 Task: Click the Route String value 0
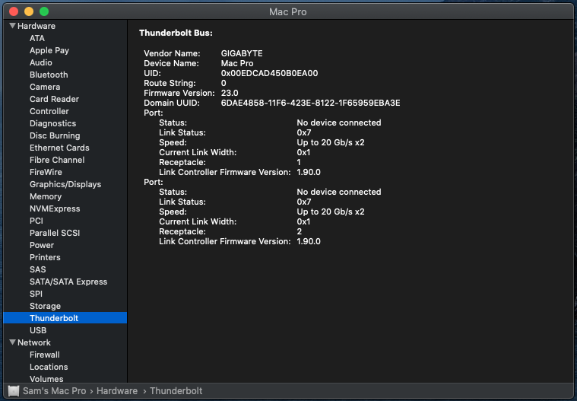click(224, 83)
